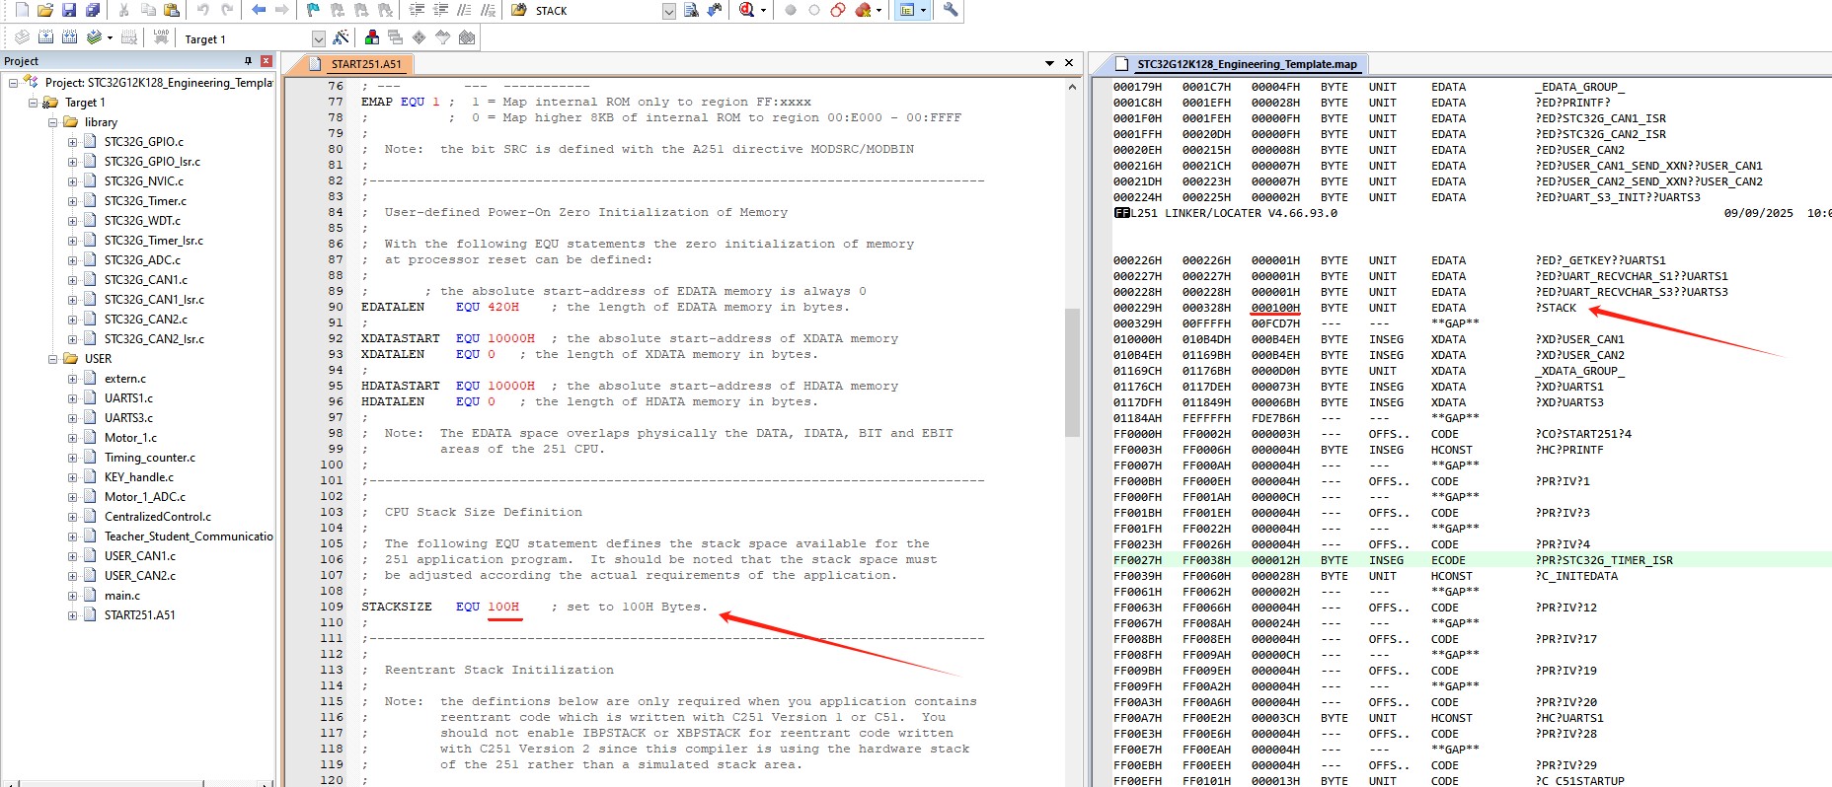Click the Save file icon
1832x787 pixels.
click(x=69, y=10)
